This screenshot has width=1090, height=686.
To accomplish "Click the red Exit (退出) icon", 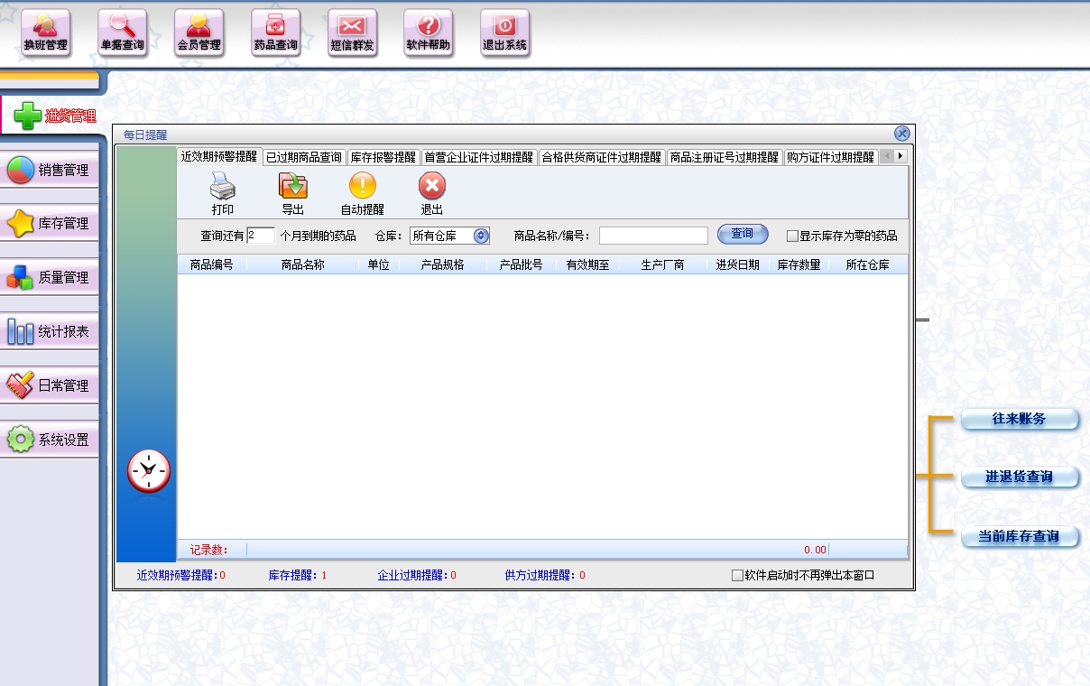I will [x=431, y=188].
